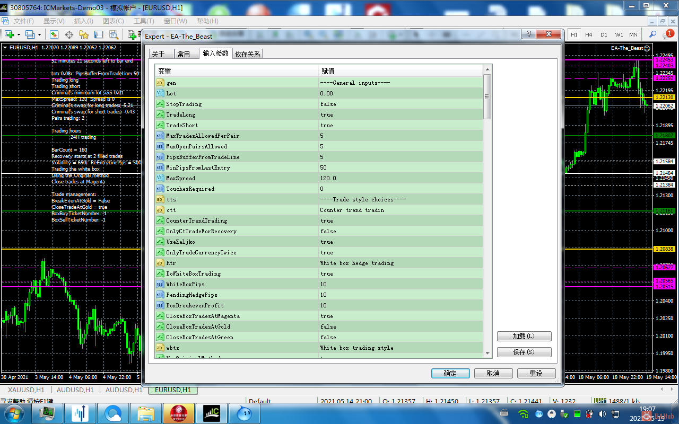679x424 pixels.
Task: Click the PendingHedgePips variable name
Action: (x=191, y=295)
